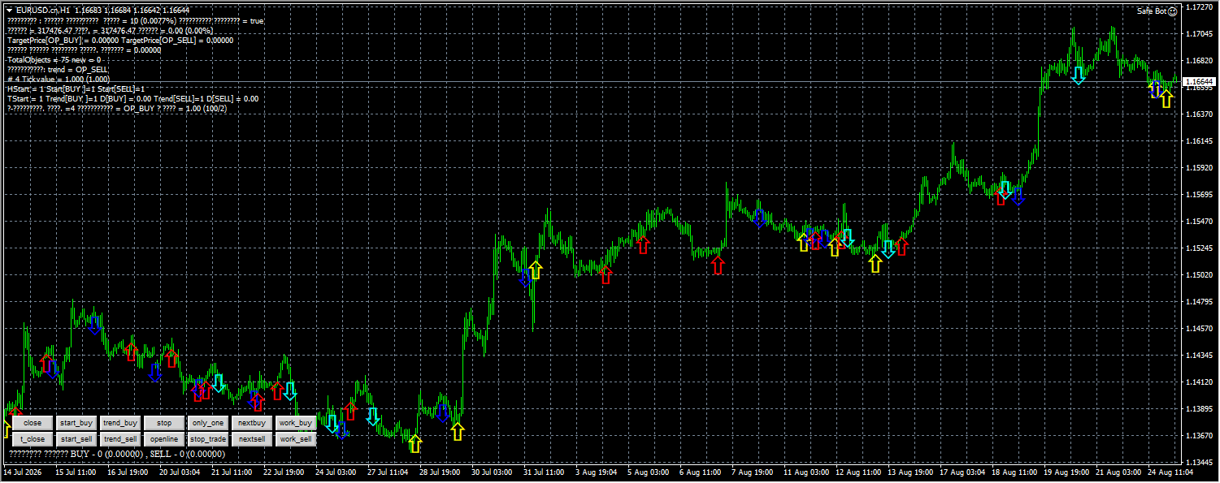The width and height of the screenshot is (1220, 483).
Task: Click the close button on chart panel
Action: click(33, 423)
